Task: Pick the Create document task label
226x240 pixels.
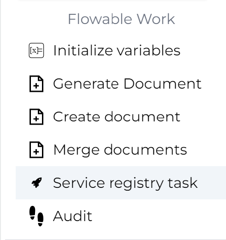Action: tap(117, 117)
